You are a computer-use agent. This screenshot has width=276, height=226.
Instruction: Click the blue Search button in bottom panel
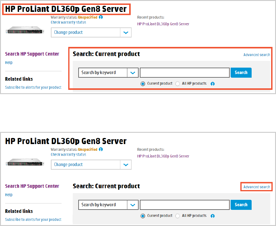click(x=241, y=205)
